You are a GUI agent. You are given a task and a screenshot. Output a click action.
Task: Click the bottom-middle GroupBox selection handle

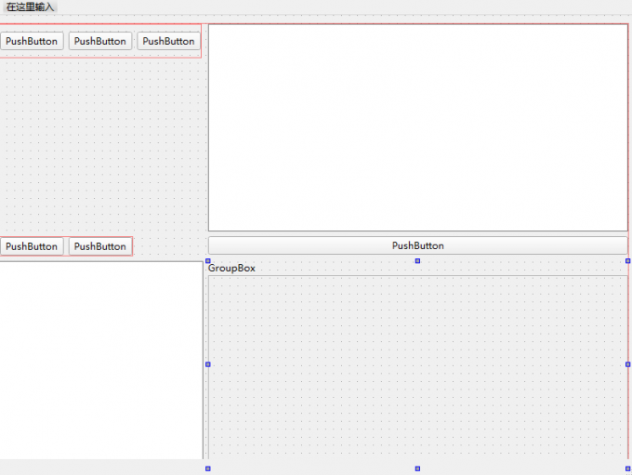[x=417, y=468]
